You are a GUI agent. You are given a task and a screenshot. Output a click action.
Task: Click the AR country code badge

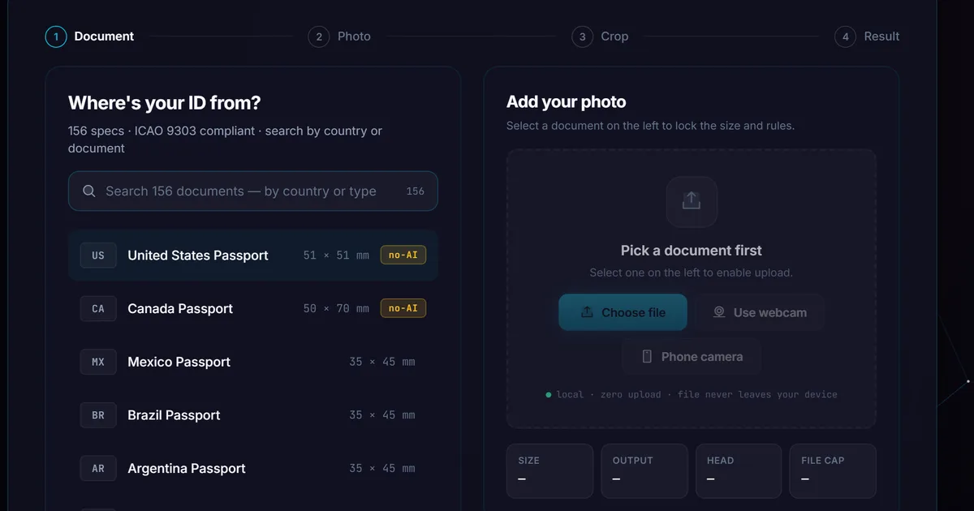(98, 469)
